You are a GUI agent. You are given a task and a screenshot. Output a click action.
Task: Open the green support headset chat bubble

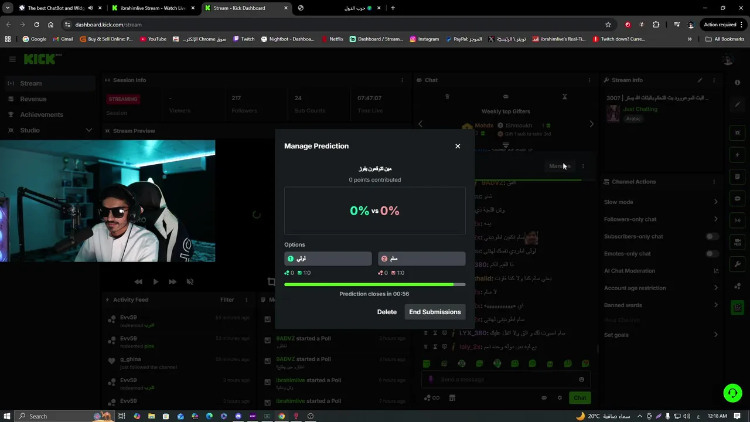pos(732,393)
